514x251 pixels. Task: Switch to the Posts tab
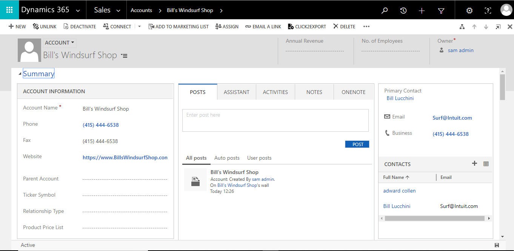[x=198, y=92]
